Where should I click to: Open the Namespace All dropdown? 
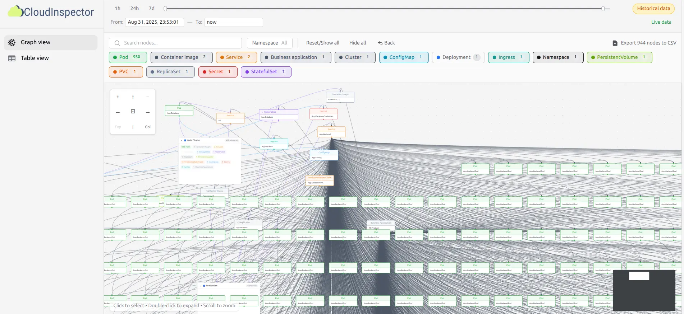pos(270,43)
